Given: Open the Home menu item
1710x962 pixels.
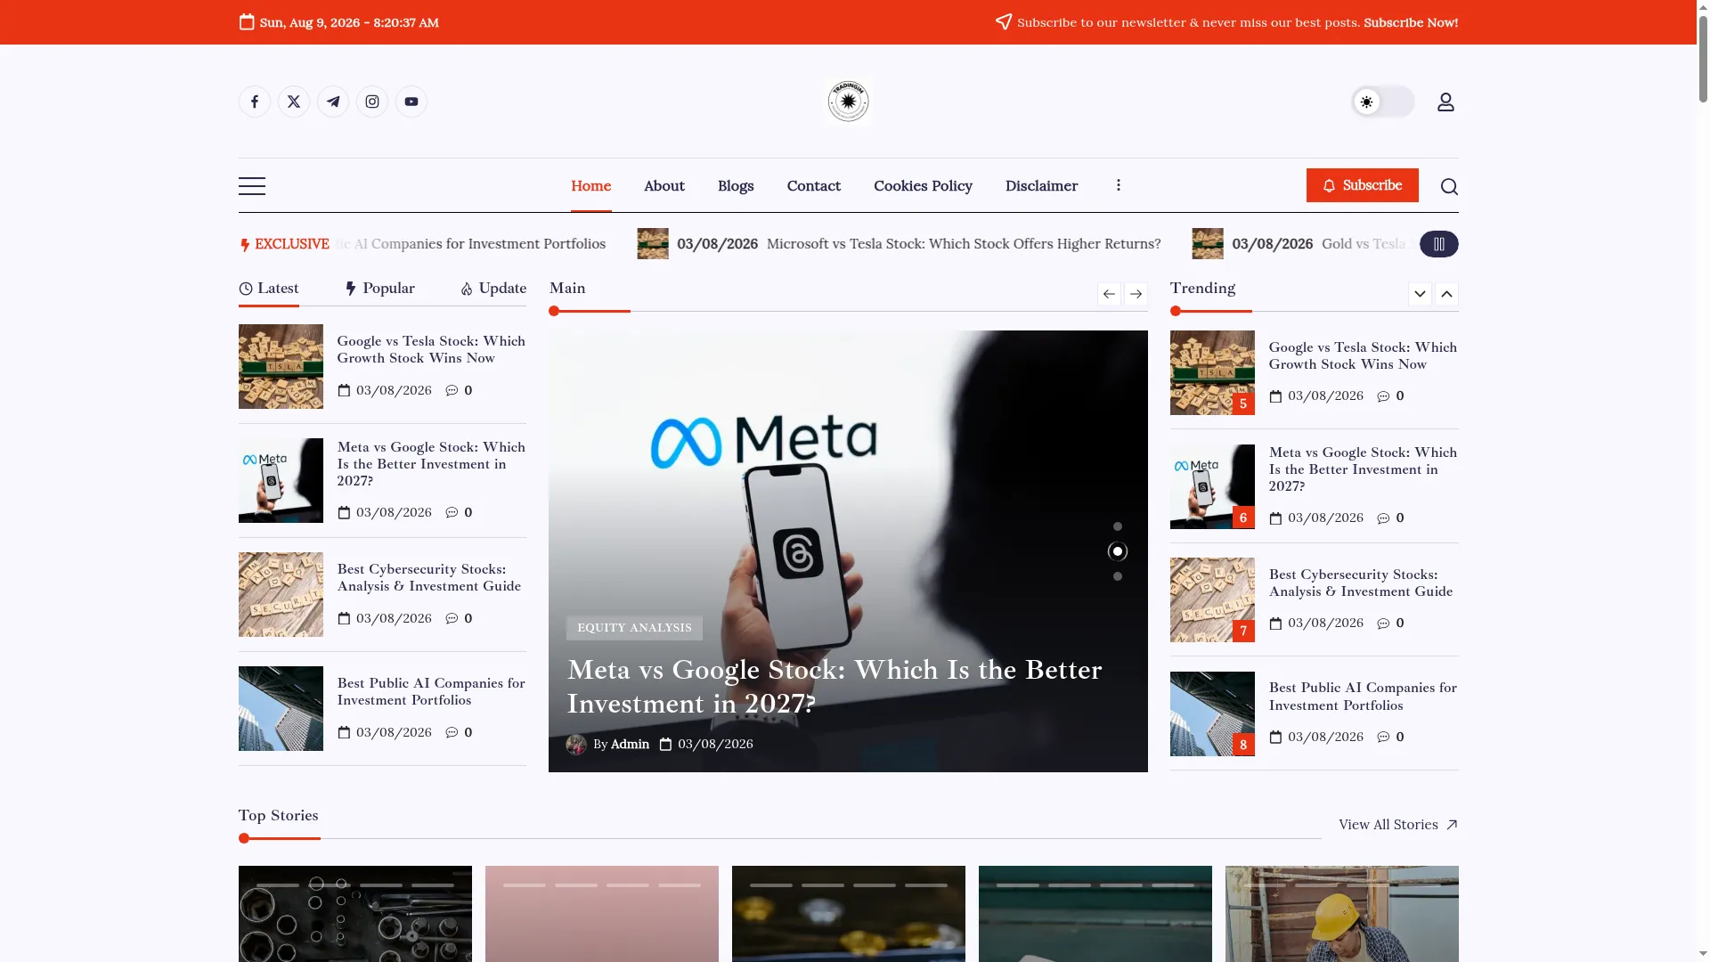Looking at the screenshot, I should [591, 185].
